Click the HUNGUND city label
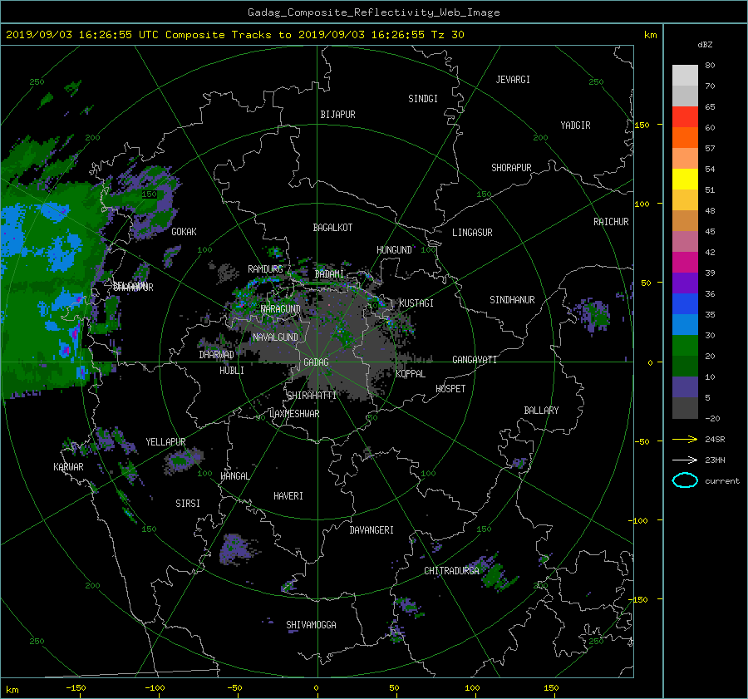The width and height of the screenshot is (748, 699). [x=394, y=250]
